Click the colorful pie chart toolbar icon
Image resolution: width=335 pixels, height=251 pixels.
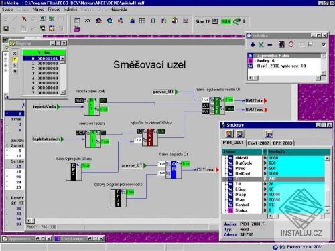pyautogui.click(x=175, y=21)
